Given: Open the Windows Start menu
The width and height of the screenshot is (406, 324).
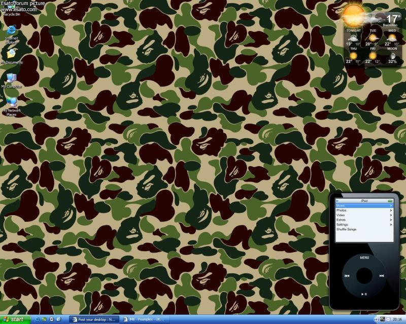Looking at the screenshot, I should [x=15, y=319].
